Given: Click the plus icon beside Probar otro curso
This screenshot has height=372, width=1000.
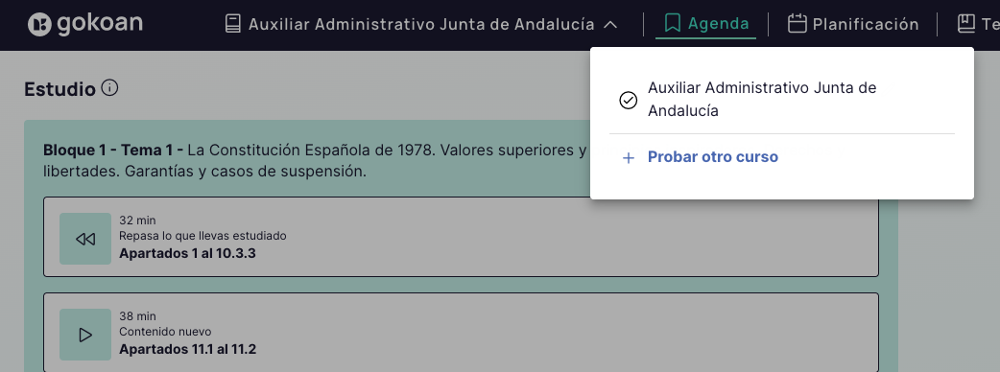Looking at the screenshot, I should pos(629,158).
